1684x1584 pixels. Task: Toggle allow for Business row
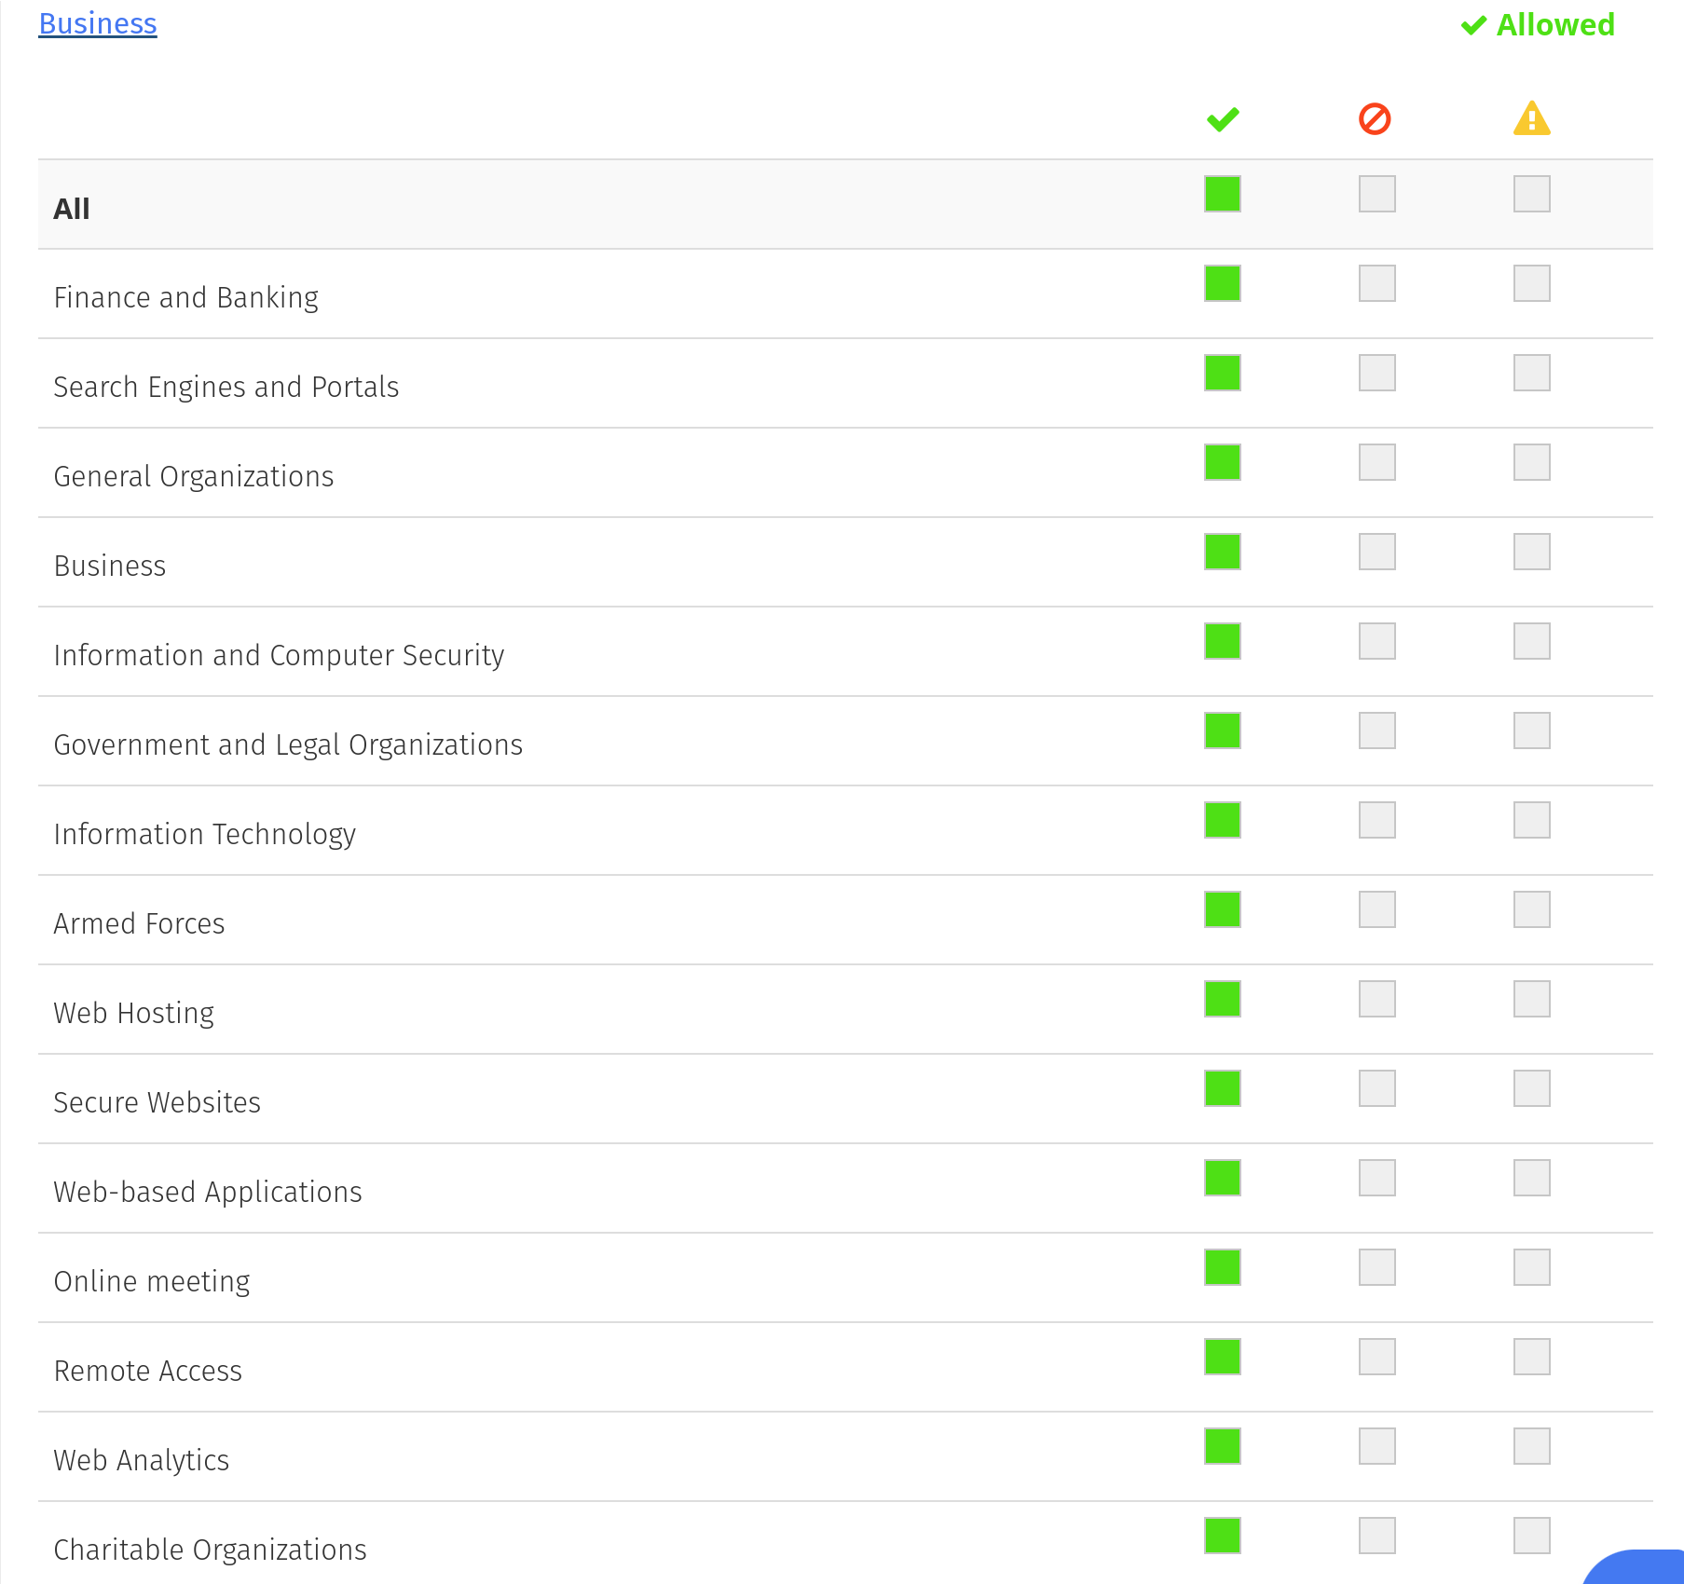[1223, 552]
